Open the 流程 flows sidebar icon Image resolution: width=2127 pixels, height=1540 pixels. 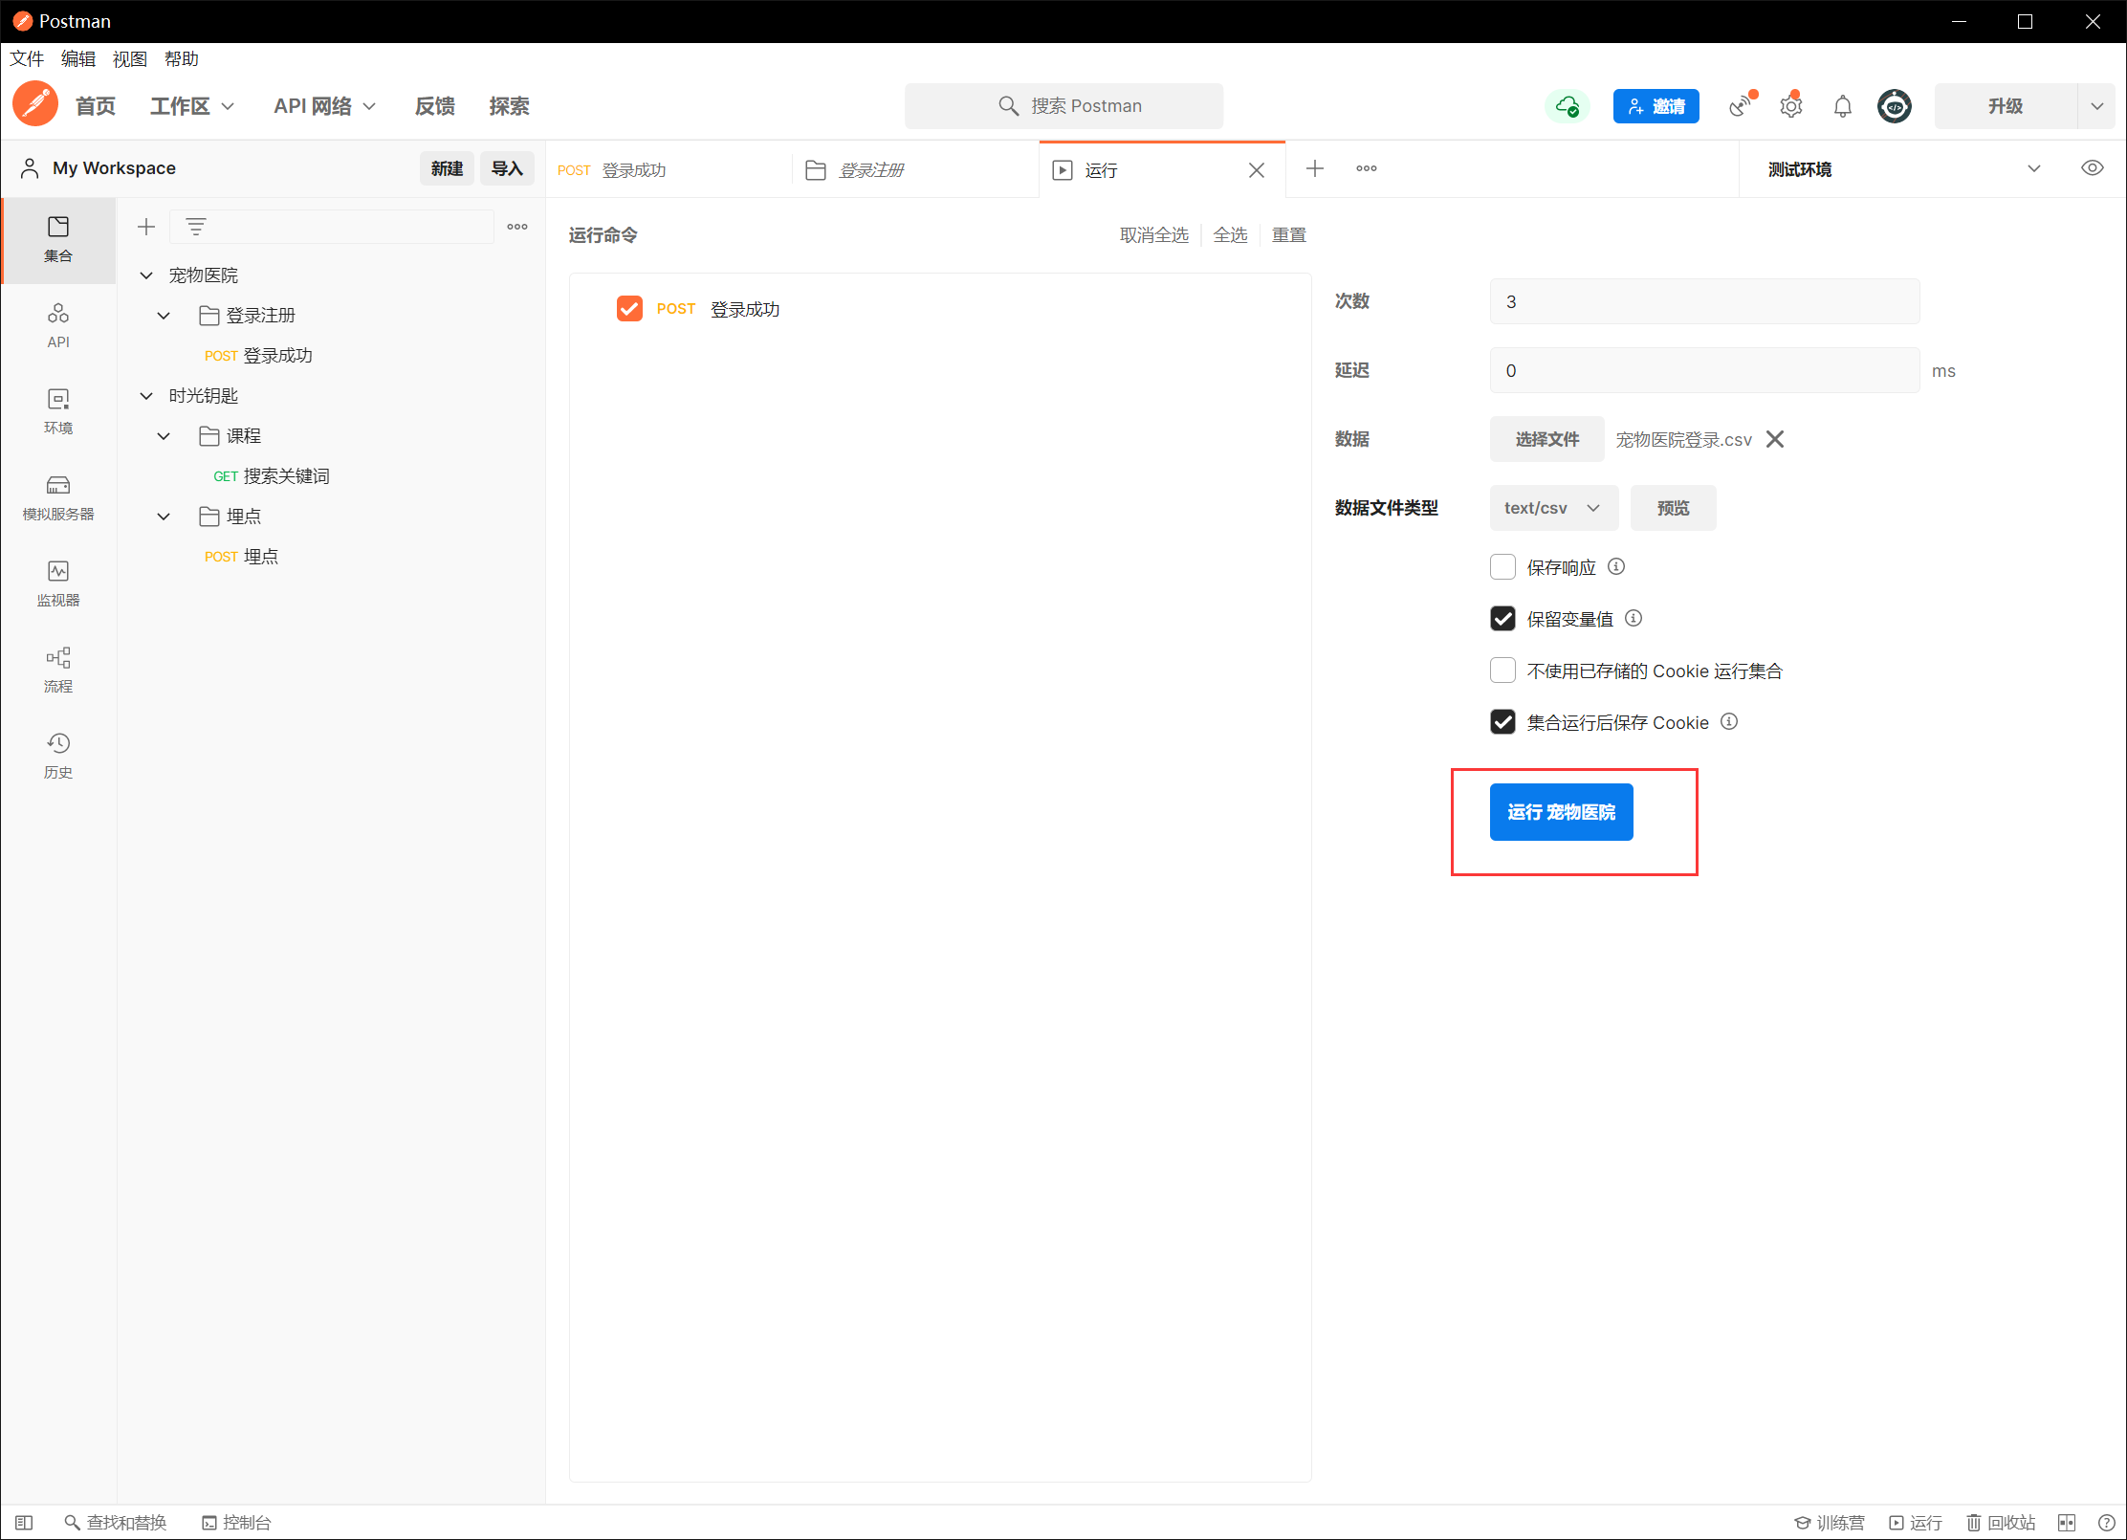[x=57, y=669]
